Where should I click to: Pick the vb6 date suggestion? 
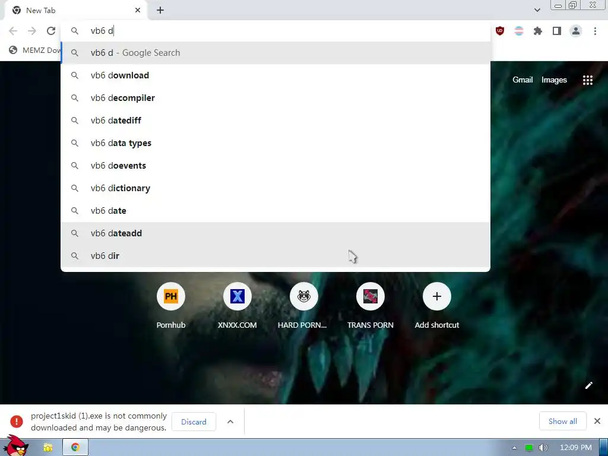(275, 211)
